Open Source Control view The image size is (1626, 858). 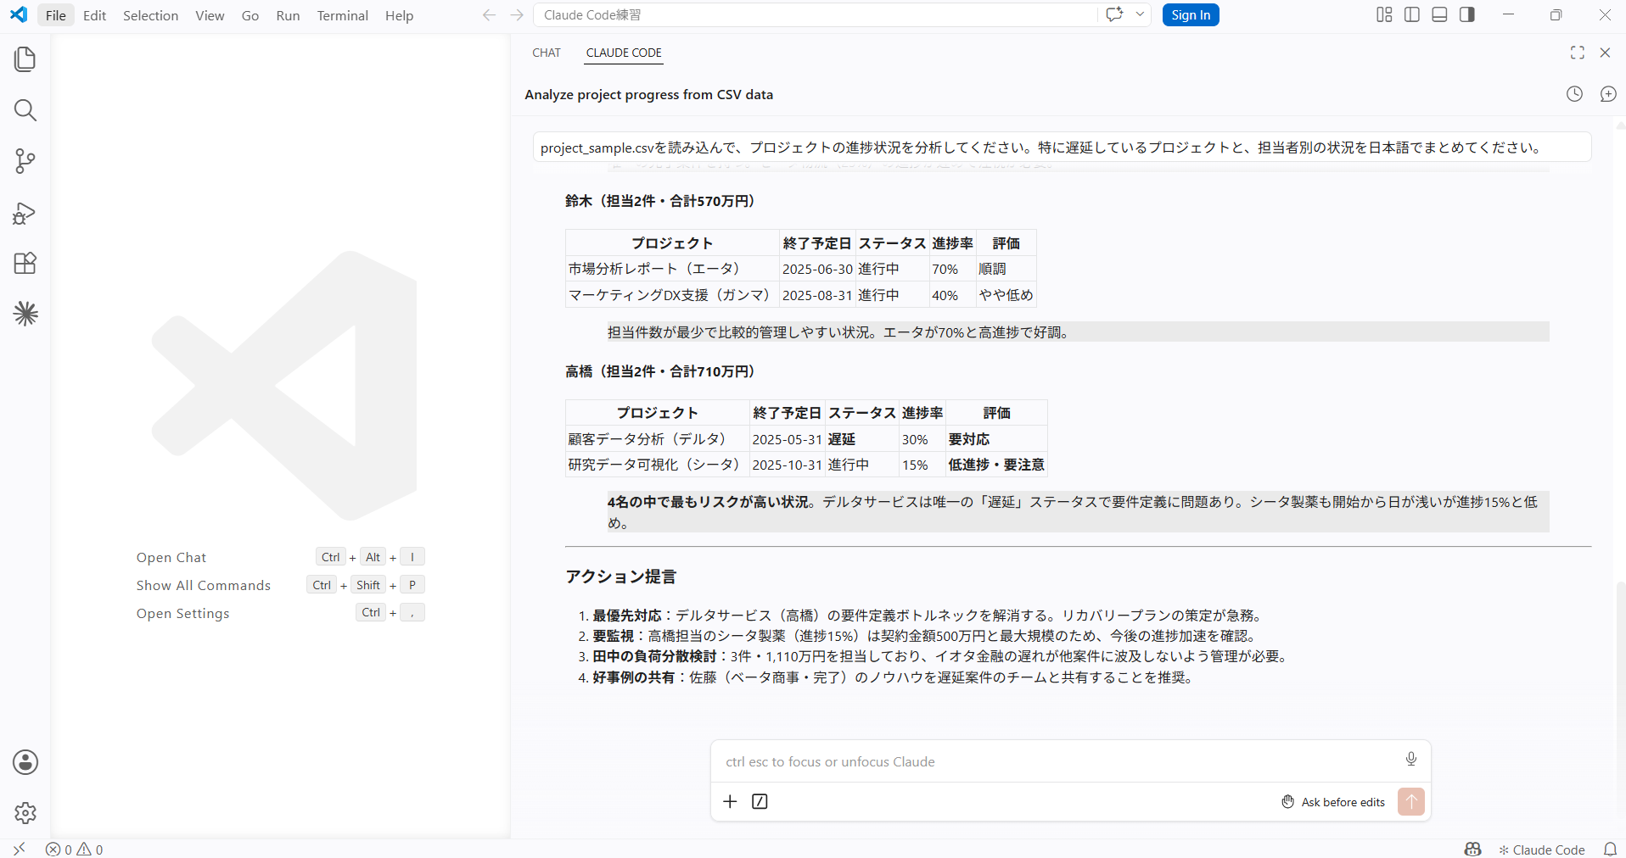tap(25, 161)
